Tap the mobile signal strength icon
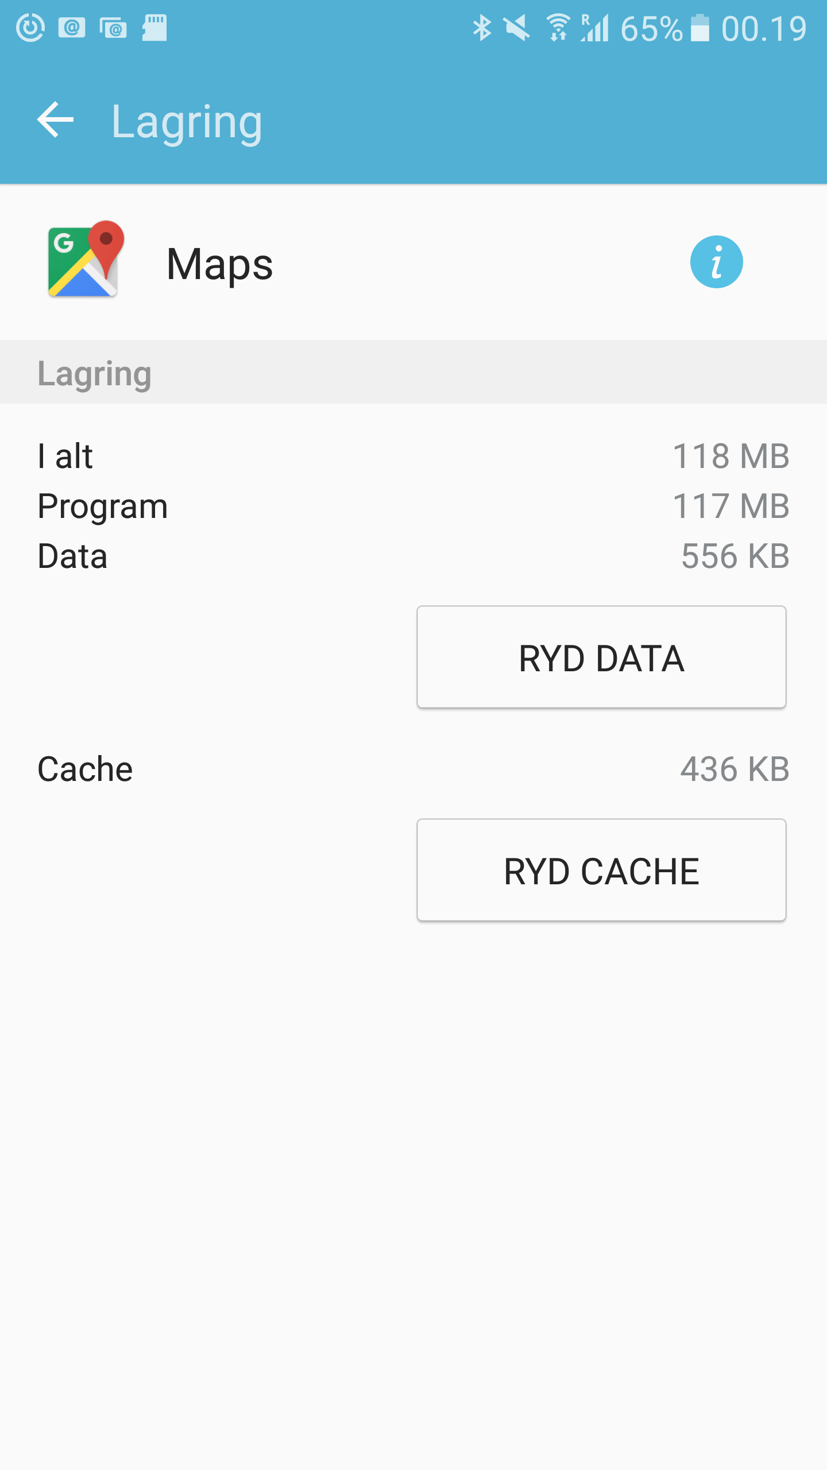The height and width of the screenshot is (1470, 827). click(595, 28)
